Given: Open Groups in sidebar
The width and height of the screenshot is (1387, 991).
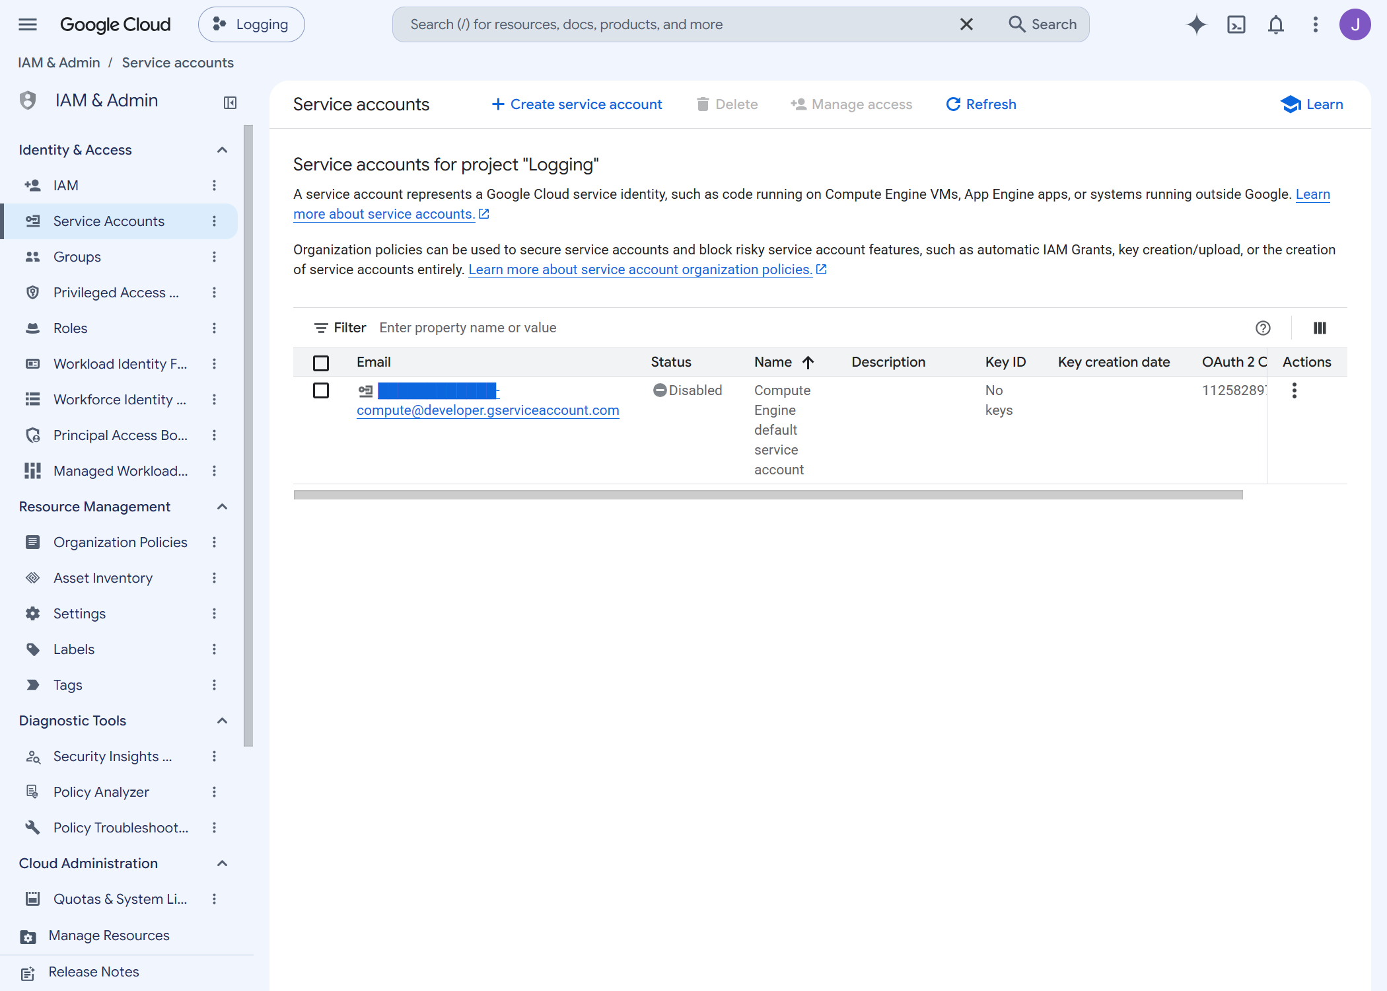Looking at the screenshot, I should [77, 257].
